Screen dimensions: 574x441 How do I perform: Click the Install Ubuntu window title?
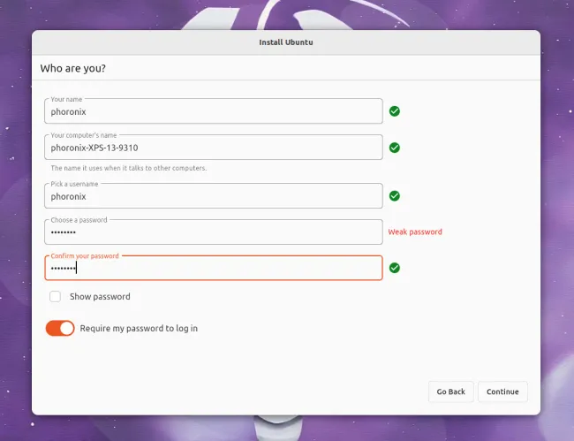[286, 42]
